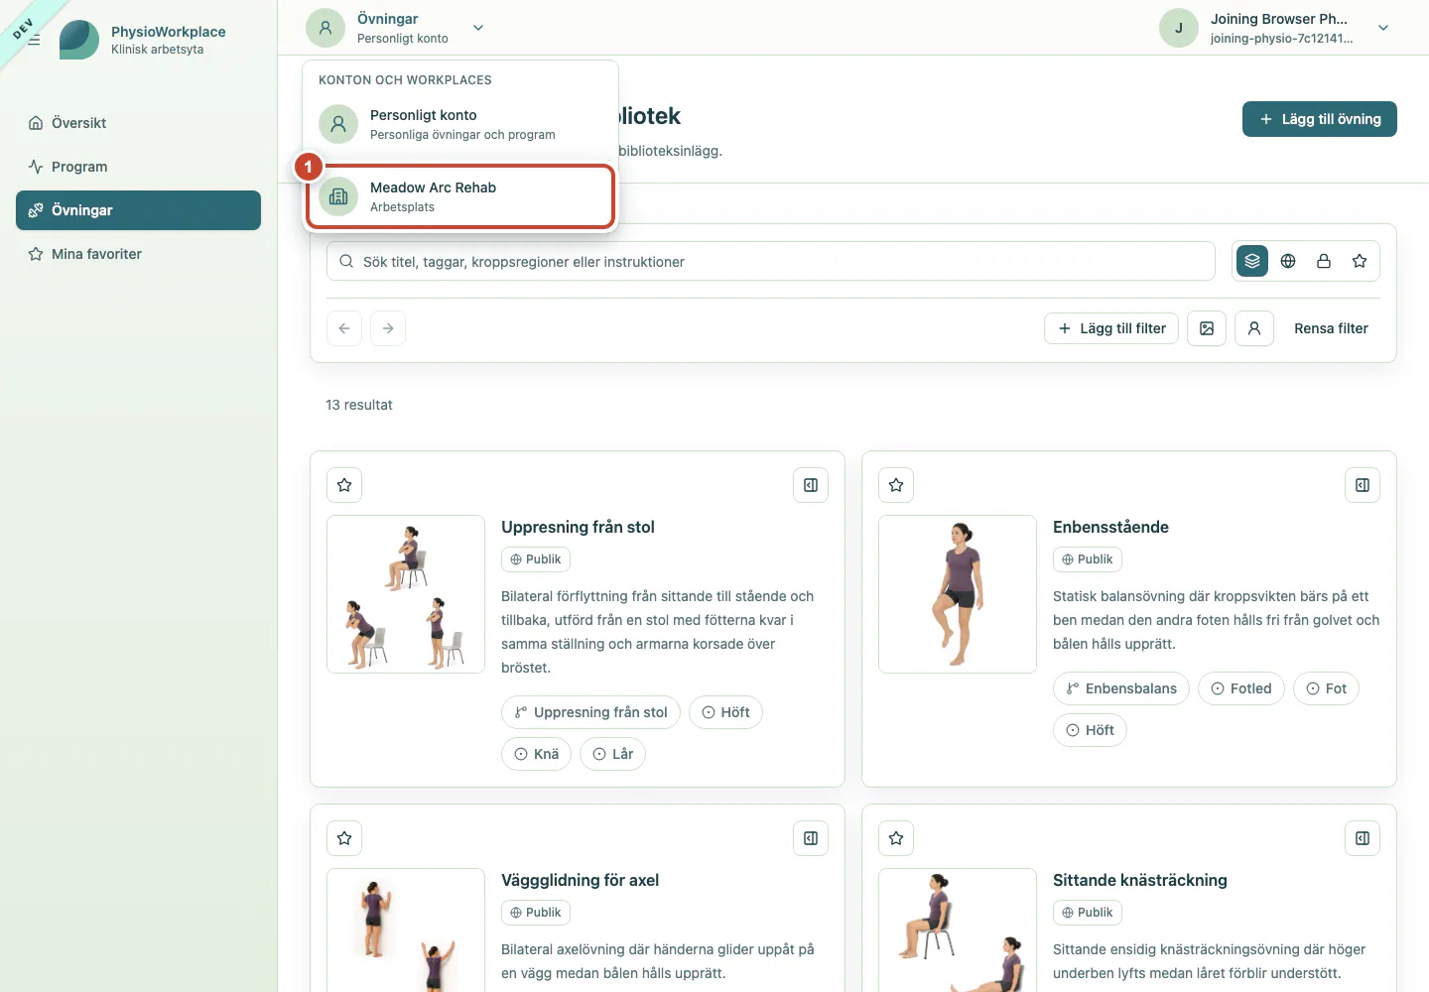Expand the Övningar account switcher dropdown
Screen dimensions: 1429x992
[396, 28]
